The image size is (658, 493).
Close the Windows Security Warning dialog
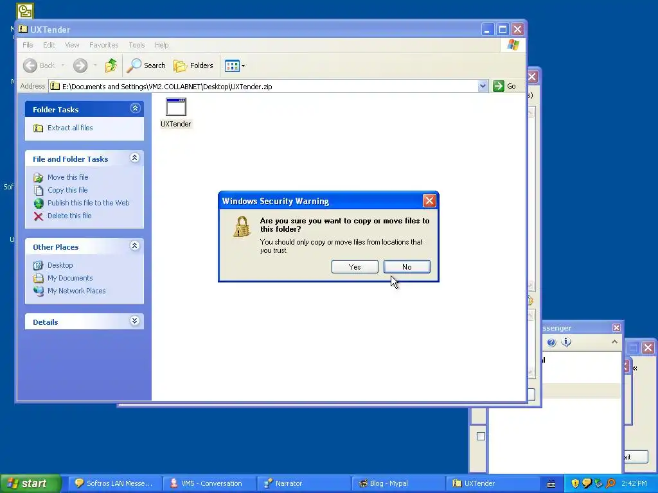click(x=429, y=201)
